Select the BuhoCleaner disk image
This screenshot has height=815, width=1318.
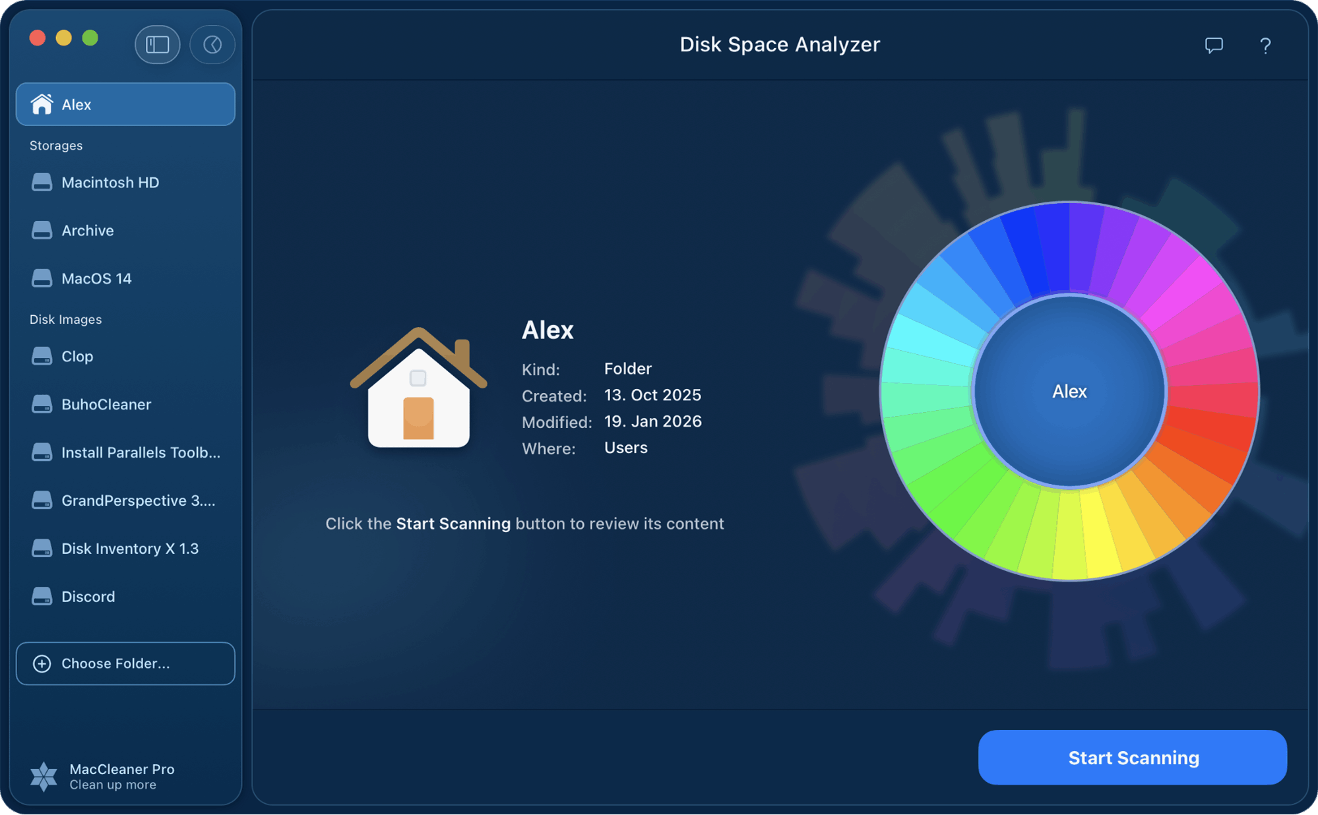[x=125, y=405]
